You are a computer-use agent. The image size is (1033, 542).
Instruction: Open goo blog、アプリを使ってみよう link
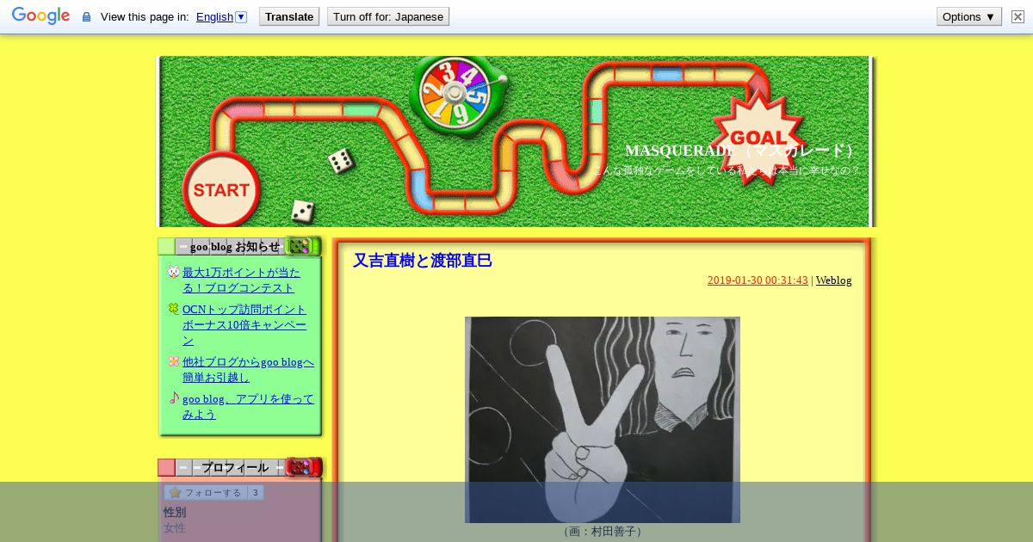(x=248, y=406)
